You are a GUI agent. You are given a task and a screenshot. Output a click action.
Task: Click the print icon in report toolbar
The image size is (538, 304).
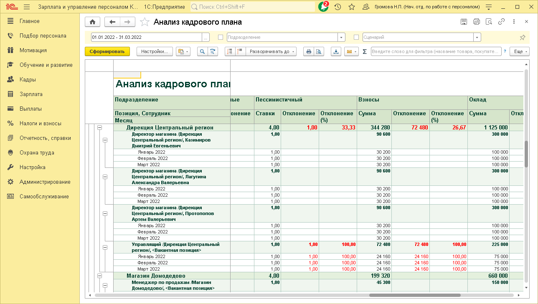coord(309,51)
